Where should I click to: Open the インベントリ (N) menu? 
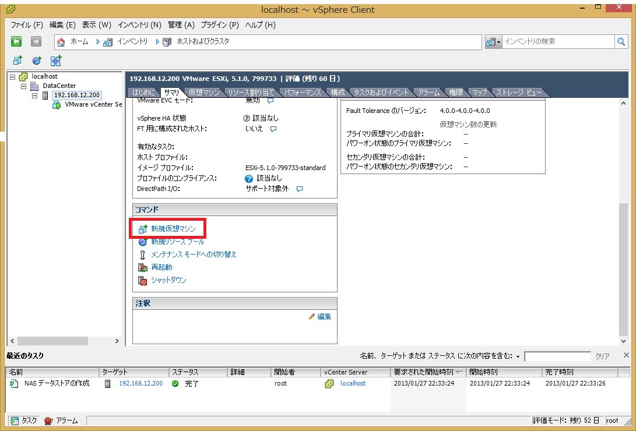click(x=139, y=25)
